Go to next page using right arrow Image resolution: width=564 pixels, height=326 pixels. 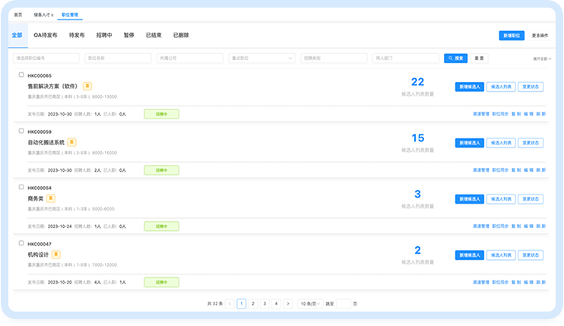click(287, 303)
